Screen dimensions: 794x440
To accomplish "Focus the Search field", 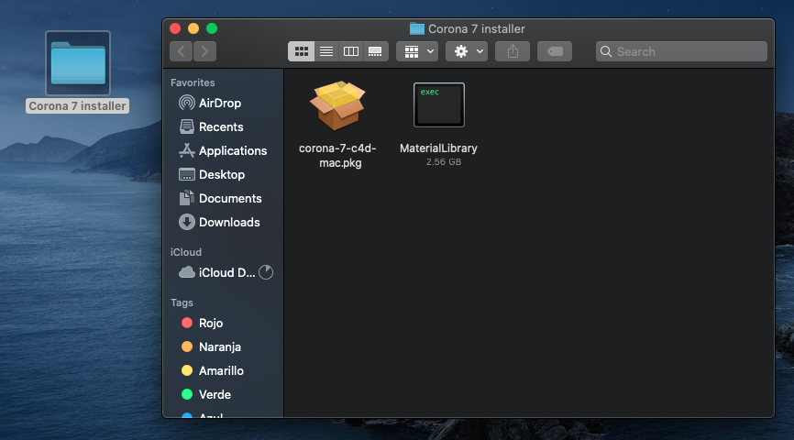I will pos(681,51).
